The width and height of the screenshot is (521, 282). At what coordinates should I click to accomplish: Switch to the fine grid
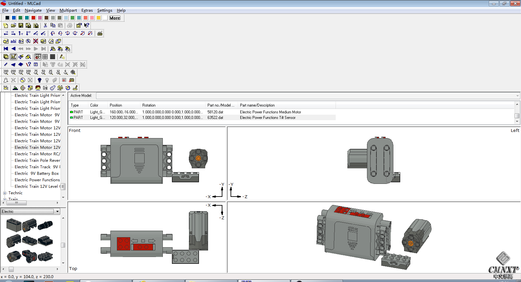[x=52, y=57]
